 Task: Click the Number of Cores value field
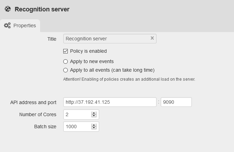coord(77,114)
